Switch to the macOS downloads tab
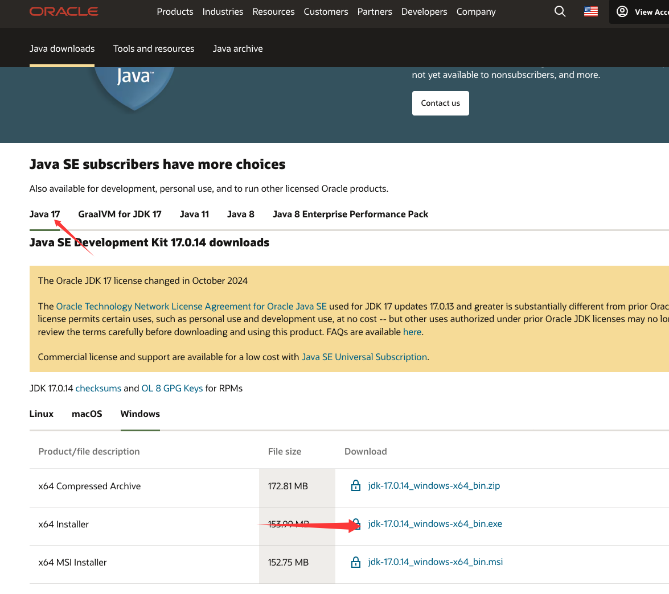Image resolution: width=669 pixels, height=594 pixels. [87, 414]
